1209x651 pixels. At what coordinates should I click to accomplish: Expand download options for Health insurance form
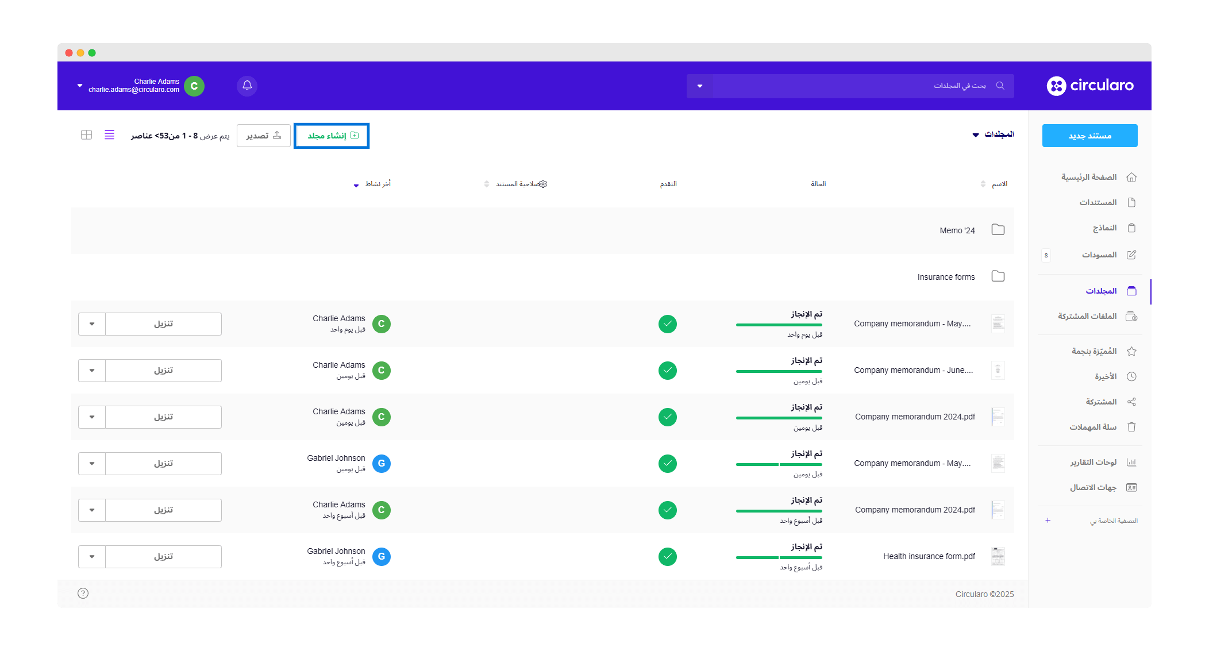click(x=92, y=556)
